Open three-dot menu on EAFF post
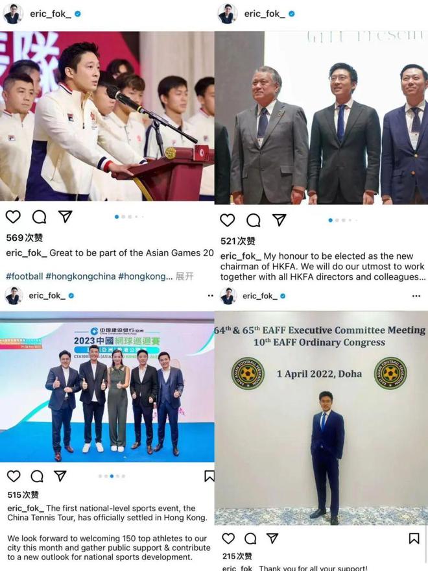The height and width of the screenshot is (571, 428). (x=416, y=296)
